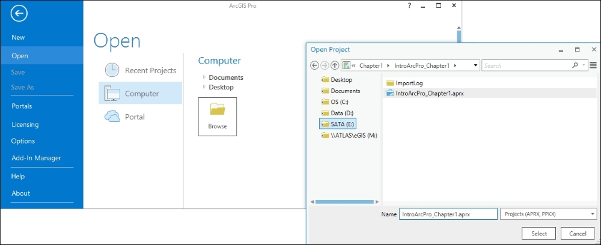Expand the Desktop node under Computer
601x245 pixels.
coord(204,87)
